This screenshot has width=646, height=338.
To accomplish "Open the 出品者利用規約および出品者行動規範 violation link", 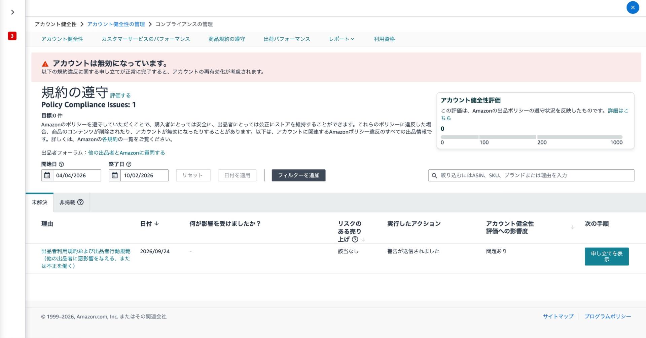I will [x=86, y=259].
